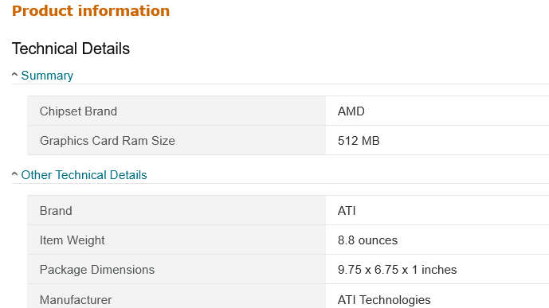Click the ATI brand value

tap(347, 211)
